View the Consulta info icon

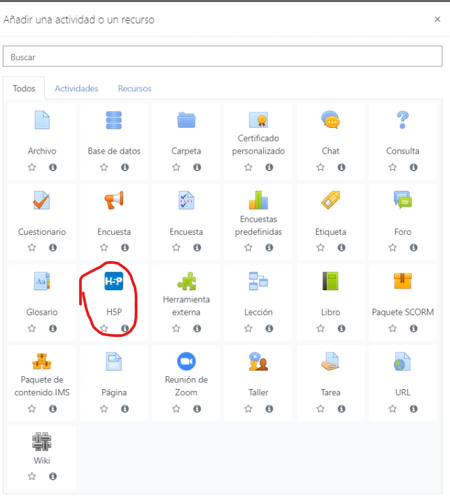pyautogui.click(x=413, y=167)
